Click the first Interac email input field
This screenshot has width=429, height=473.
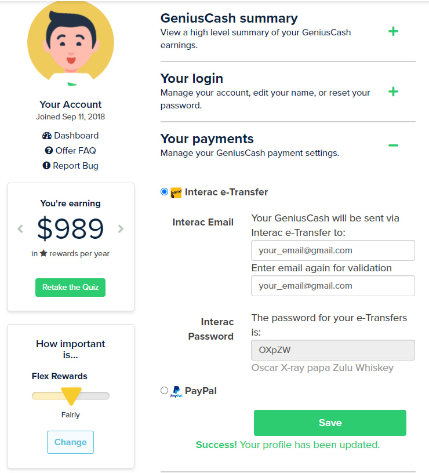333,250
